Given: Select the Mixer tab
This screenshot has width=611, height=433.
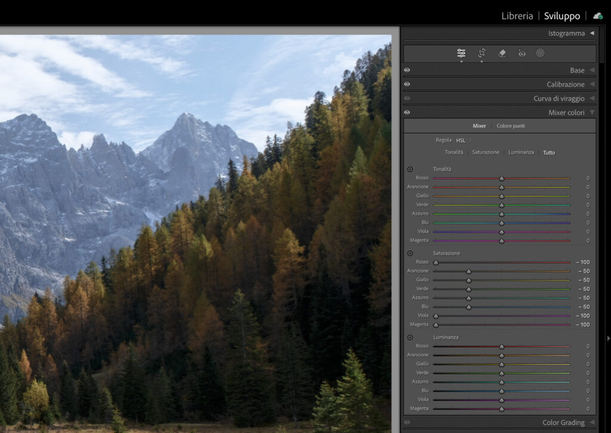Looking at the screenshot, I should [x=479, y=126].
